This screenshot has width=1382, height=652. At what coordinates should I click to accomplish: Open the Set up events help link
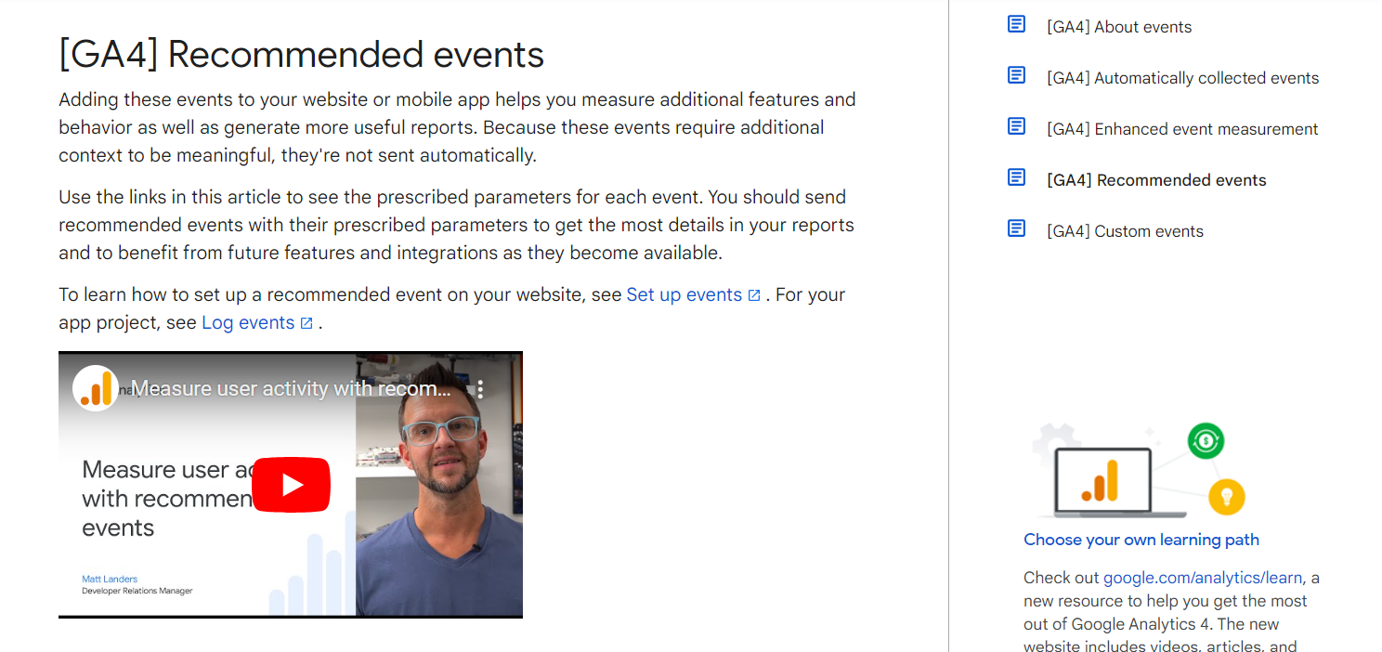point(685,294)
